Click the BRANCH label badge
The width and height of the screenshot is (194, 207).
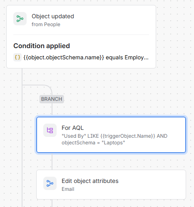point(52,99)
